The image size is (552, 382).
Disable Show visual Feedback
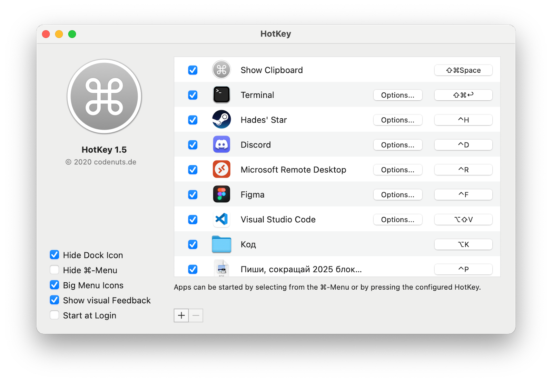point(54,300)
